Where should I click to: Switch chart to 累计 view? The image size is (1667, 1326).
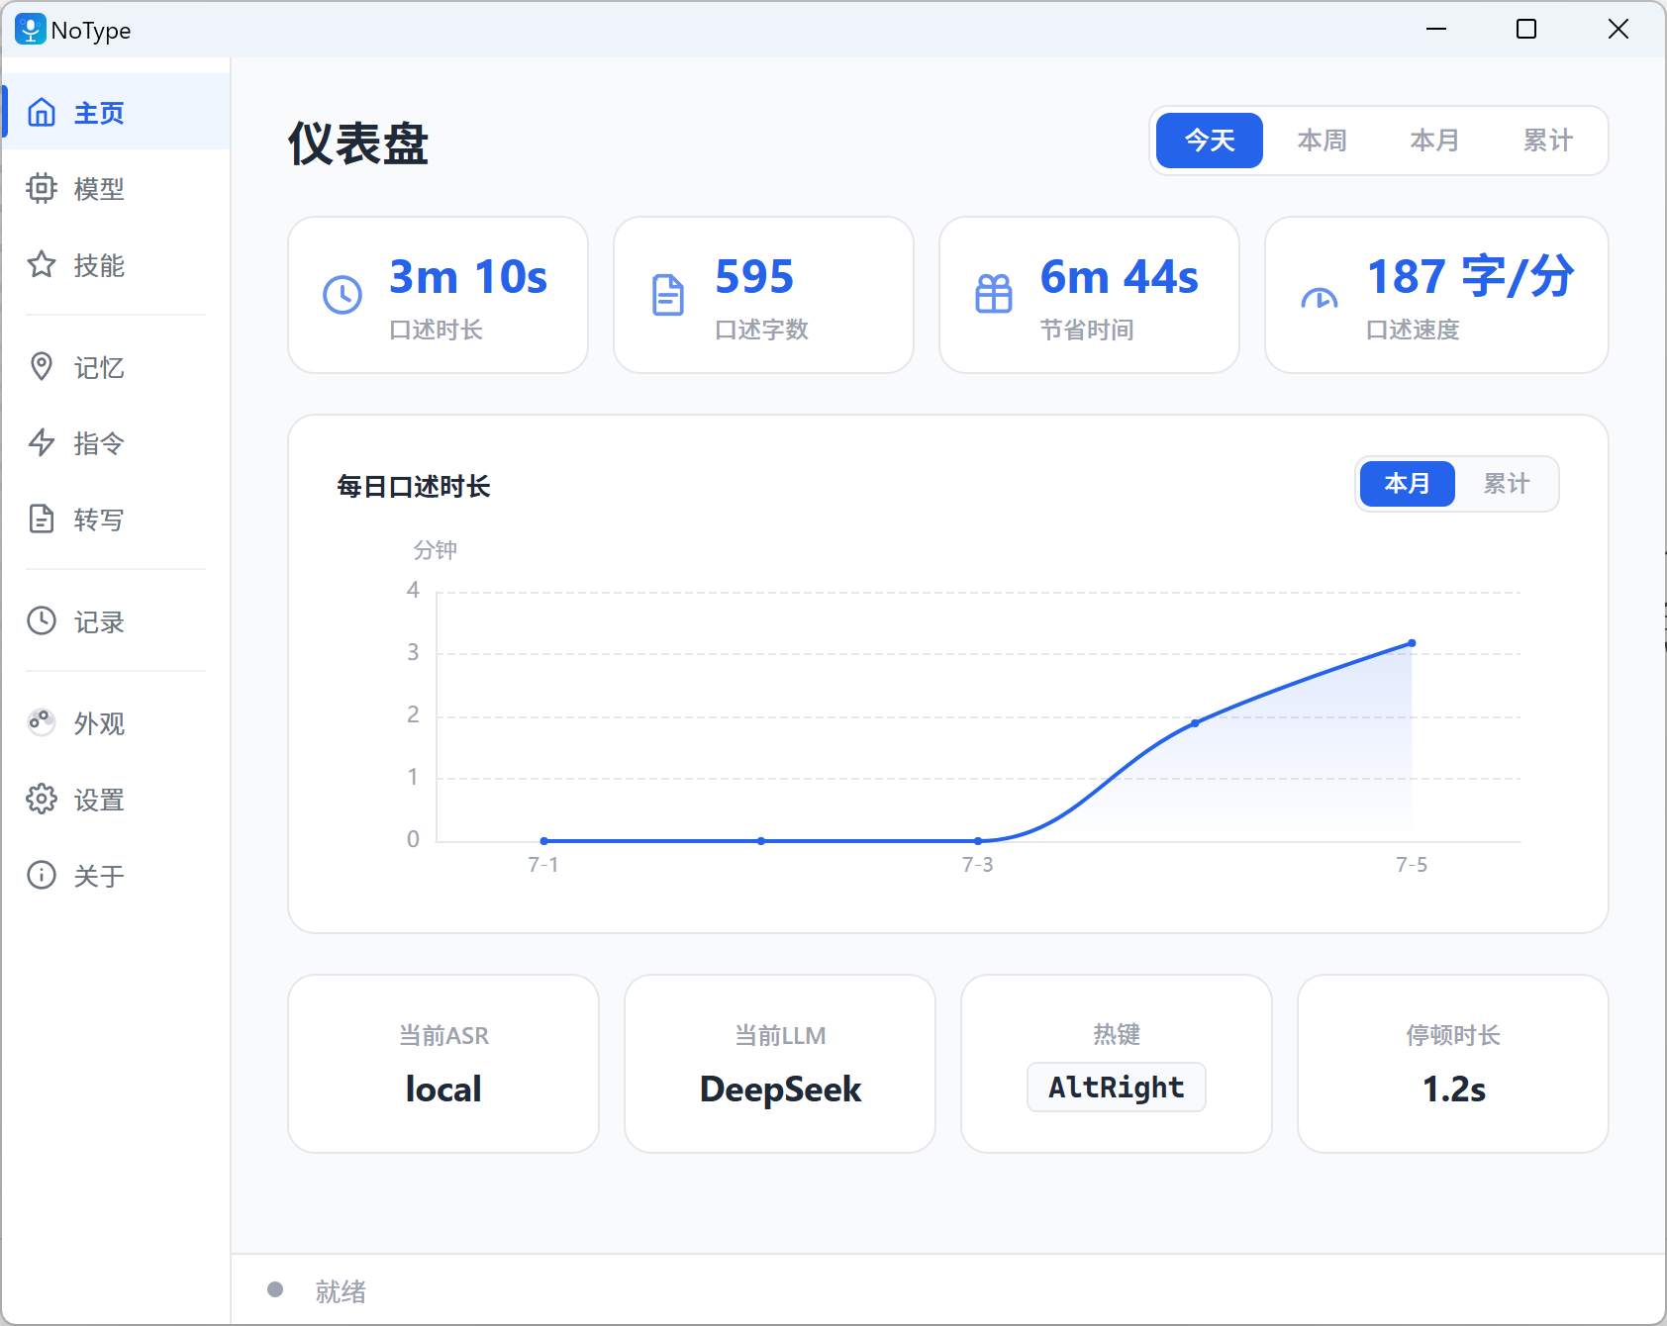click(x=1507, y=484)
